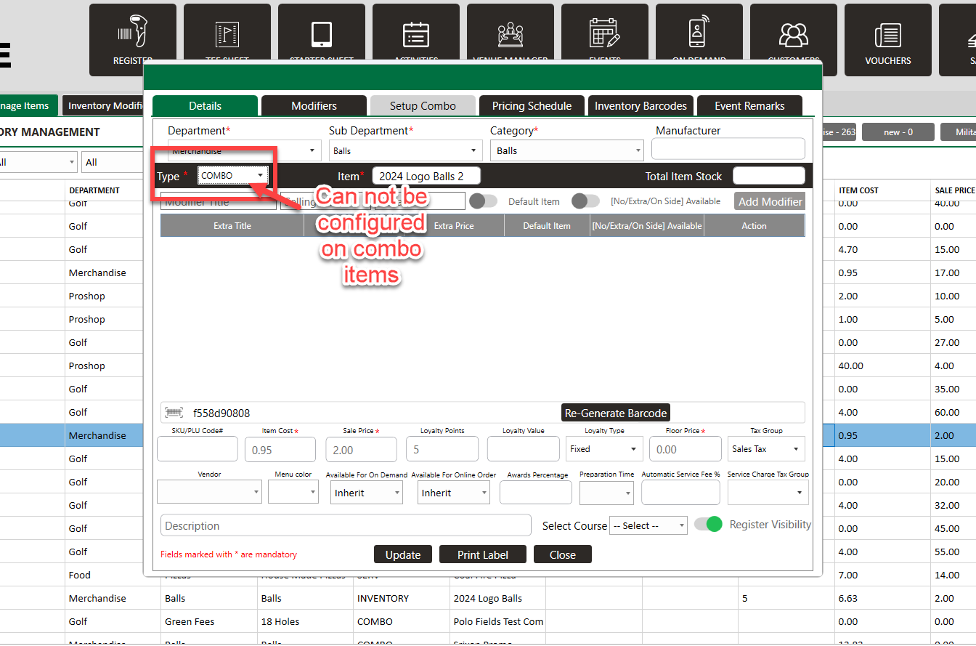Expand the Select Course dropdown
This screenshot has height=646, width=976.
point(648,525)
